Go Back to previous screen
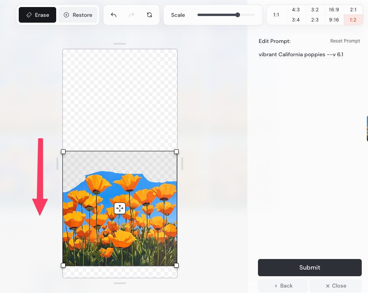The image size is (368, 293). pos(283,286)
